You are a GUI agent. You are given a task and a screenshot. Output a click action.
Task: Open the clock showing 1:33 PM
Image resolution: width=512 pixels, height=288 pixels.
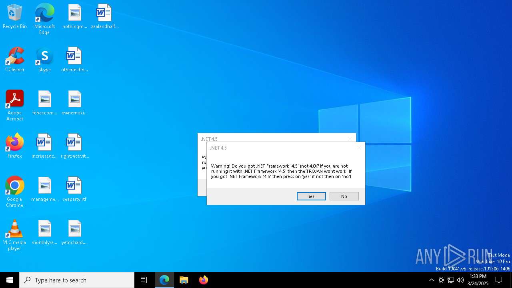click(x=478, y=280)
